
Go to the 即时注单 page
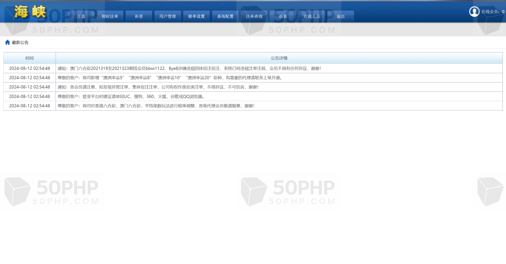pyautogui.click(x=110, y=16)
